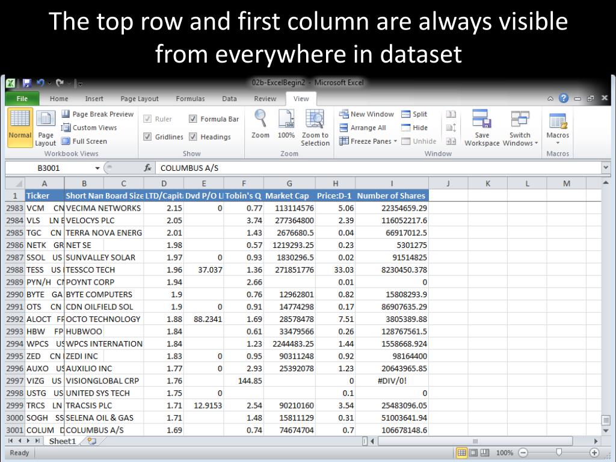Switch to the Formulas tab
This screenshot has width=616, height=462.
pyautogui.click(x=190, y=99)
